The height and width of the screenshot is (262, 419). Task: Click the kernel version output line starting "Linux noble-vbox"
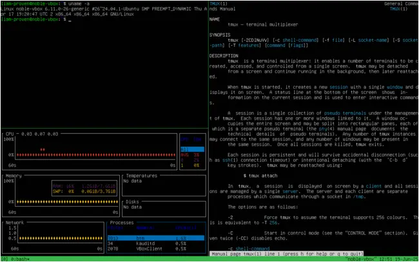tap(104, 9)
